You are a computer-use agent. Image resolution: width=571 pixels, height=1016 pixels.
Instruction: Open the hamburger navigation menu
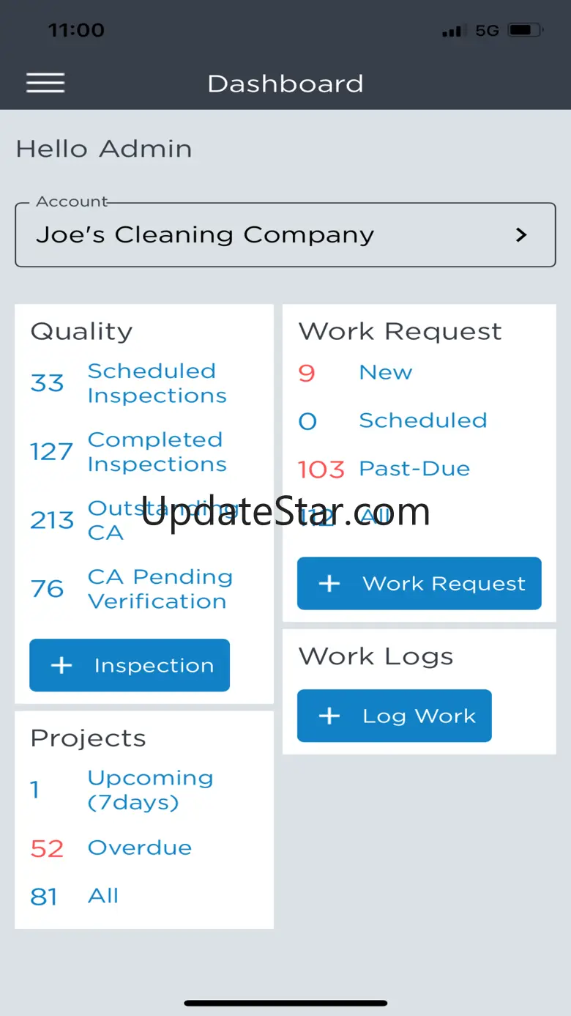45,83
